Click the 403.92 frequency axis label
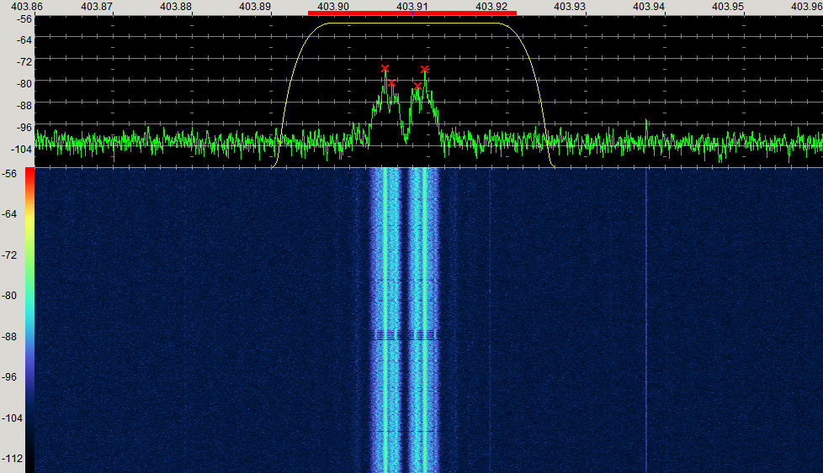This screenshot has width=823, height=473. tap(491, 6)
